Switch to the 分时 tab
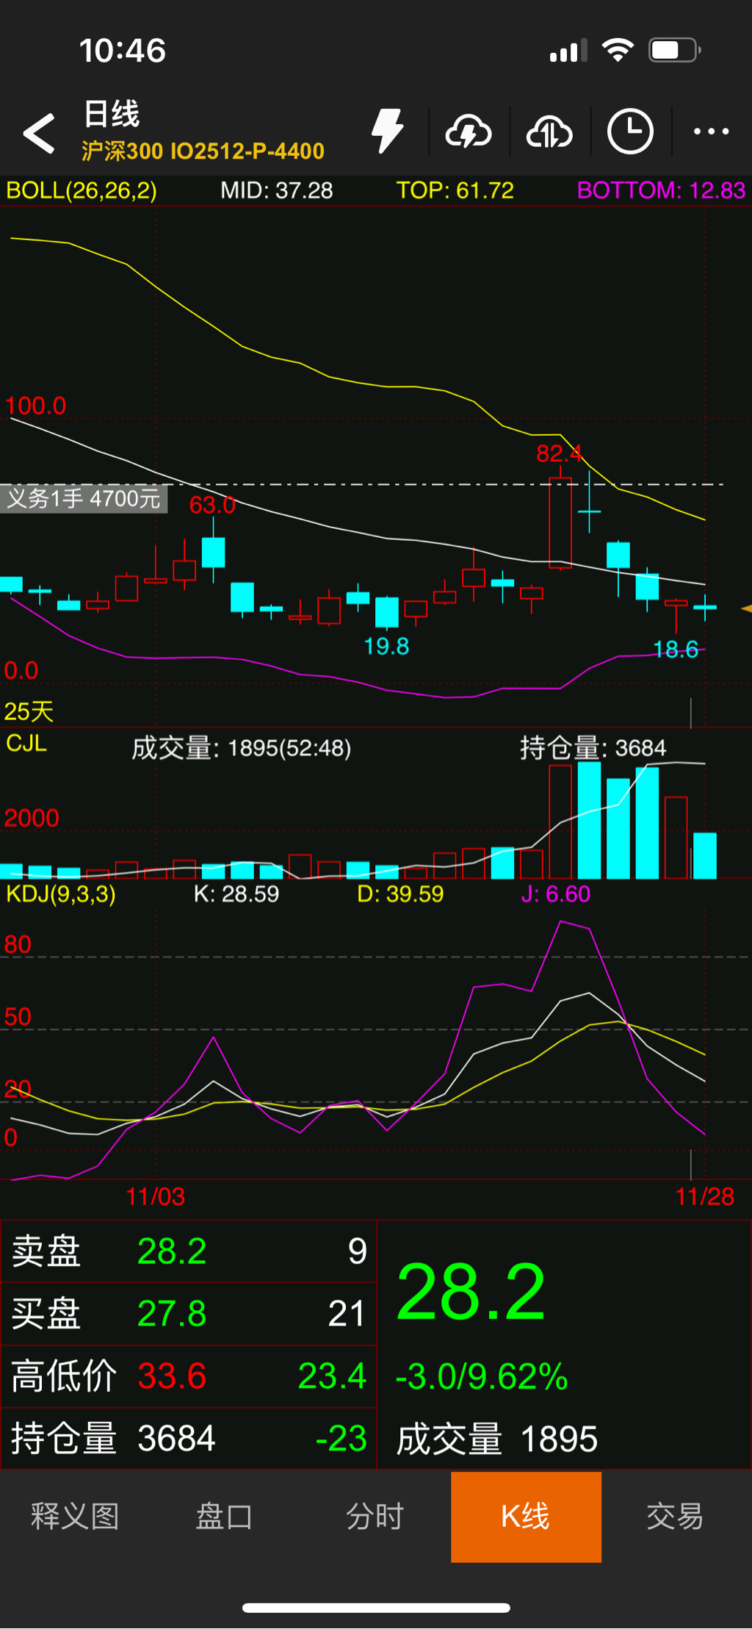752x1629 pixels. pos(375,1516)
